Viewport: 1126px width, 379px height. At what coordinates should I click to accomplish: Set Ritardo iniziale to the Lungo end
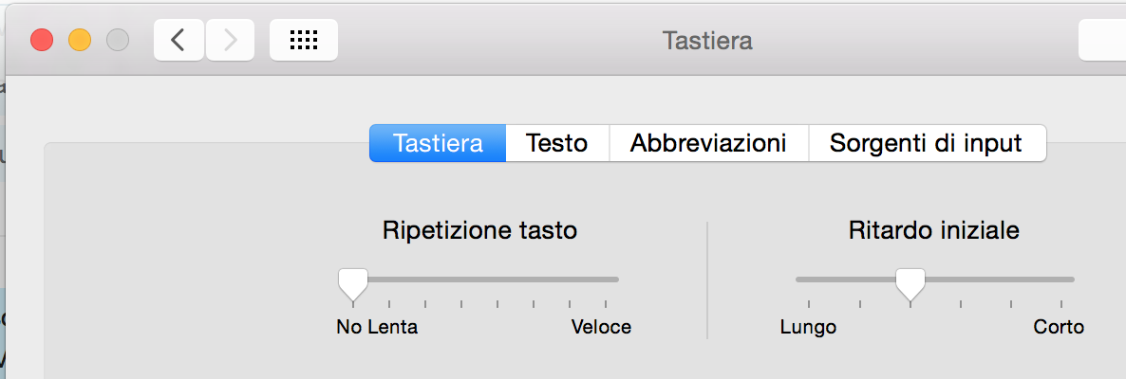click(809, 280)
